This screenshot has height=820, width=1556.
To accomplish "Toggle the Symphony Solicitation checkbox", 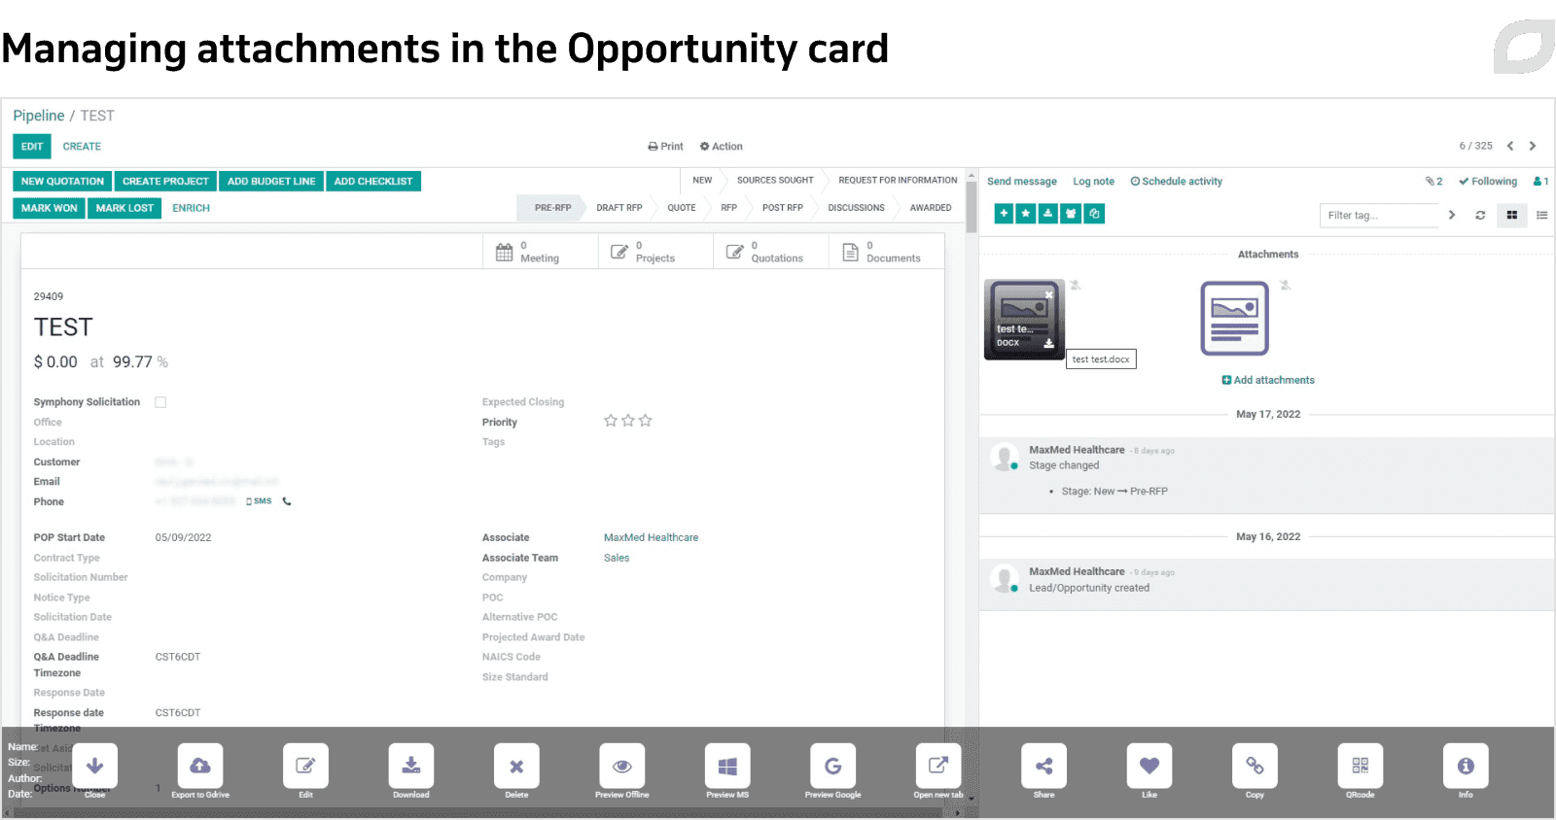I will (x=160, y=402).
